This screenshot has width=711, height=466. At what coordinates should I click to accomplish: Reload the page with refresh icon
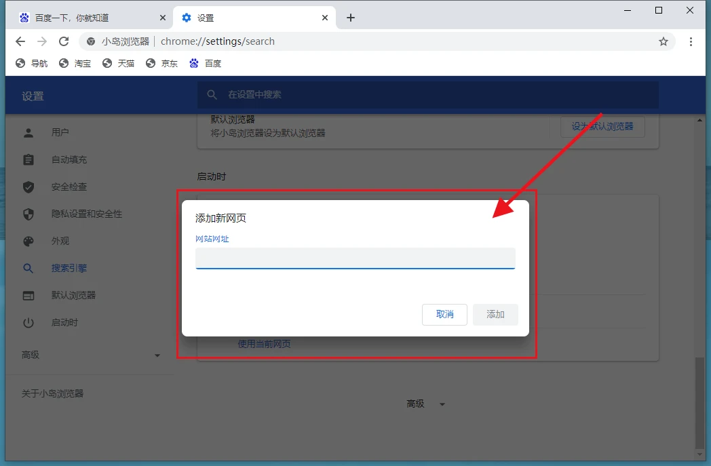[x=64, y=41]
